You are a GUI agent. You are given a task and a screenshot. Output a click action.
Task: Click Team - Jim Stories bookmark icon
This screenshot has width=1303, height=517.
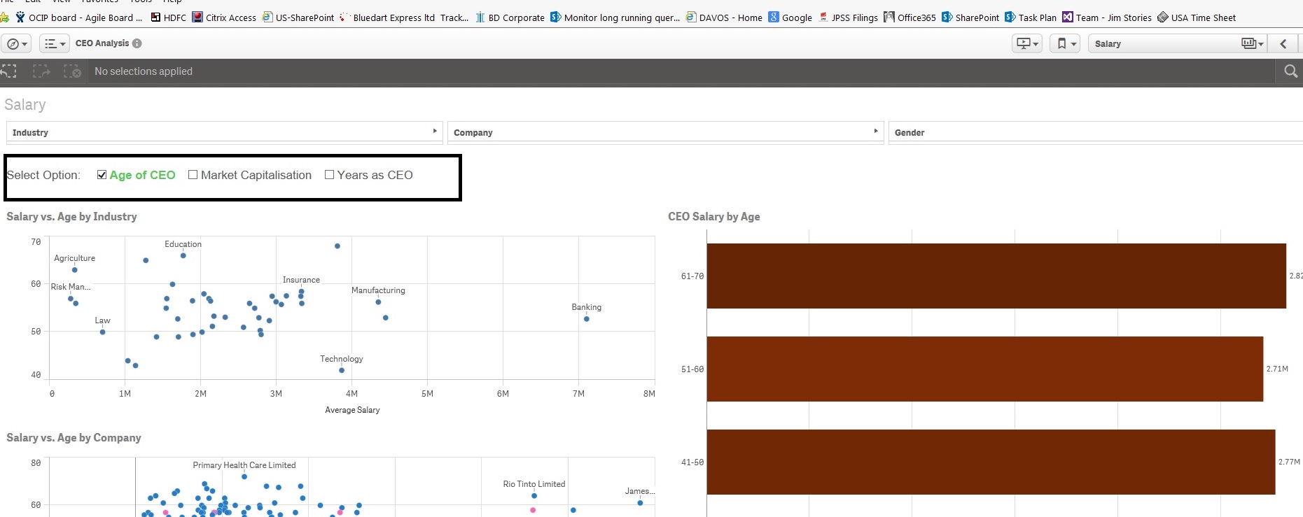[x=1068, y=17]
